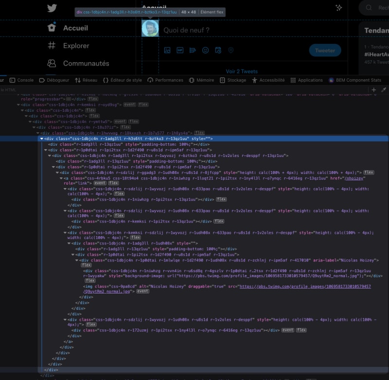
Task: Click the emoji smiley icon in composer
Action: (205, 50)
